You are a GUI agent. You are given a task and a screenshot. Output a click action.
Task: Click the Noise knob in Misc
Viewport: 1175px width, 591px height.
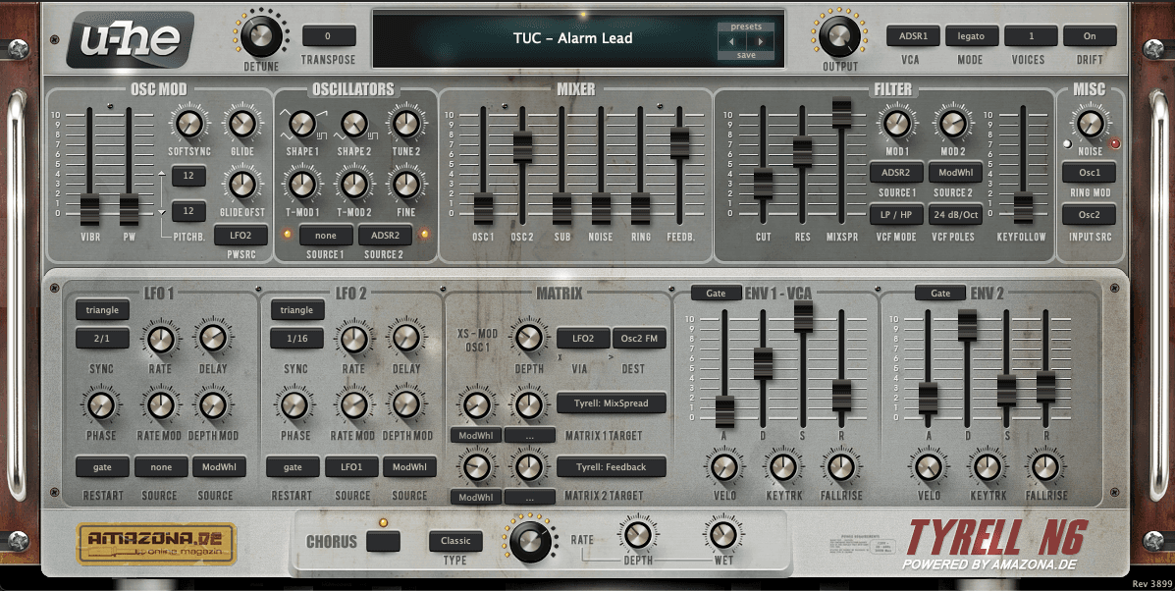point(1091,124)
